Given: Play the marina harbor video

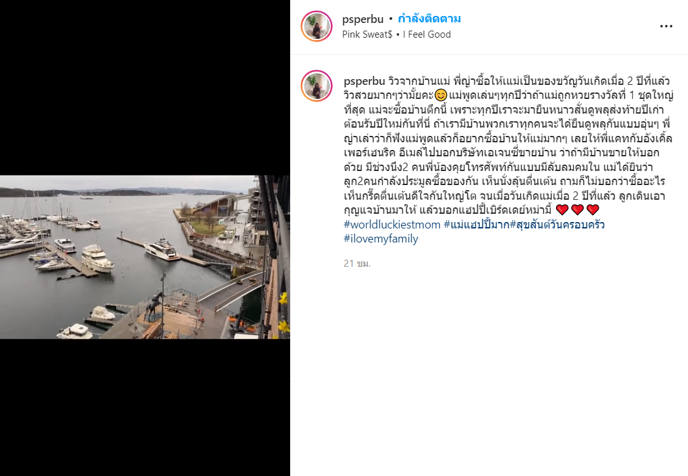Looking at the screenshot, I should pos(145,257).
